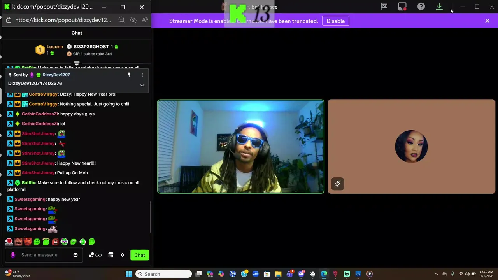Screen dimensions: 498x280
Task: Dismiss the Streamer Mode banner with X
Action: 487,21
